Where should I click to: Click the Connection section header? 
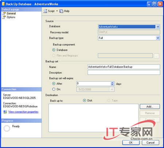pos(22,89)
